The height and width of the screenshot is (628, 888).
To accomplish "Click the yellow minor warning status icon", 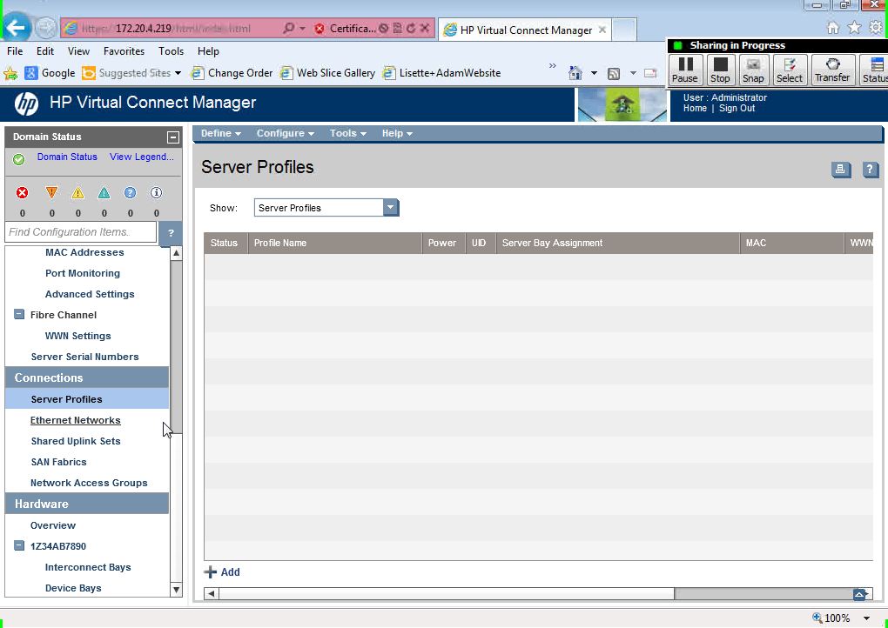I will pyautogui.click(x=77, y=193).
